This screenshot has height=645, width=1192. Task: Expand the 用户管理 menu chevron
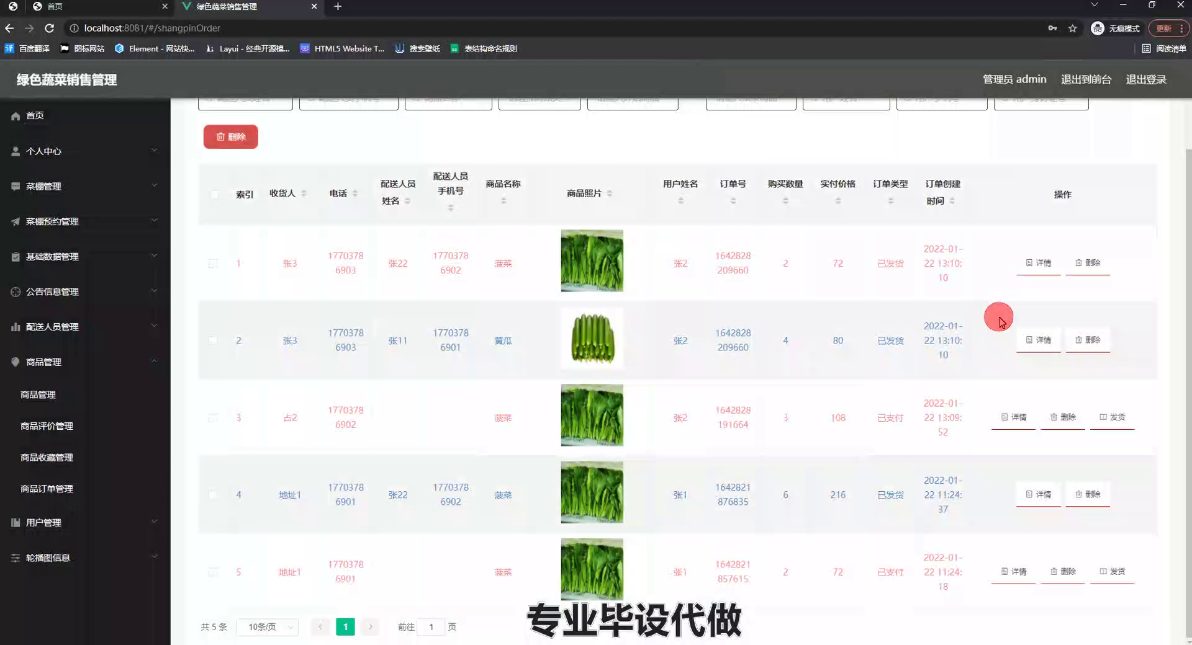click(x=154, y=522)
